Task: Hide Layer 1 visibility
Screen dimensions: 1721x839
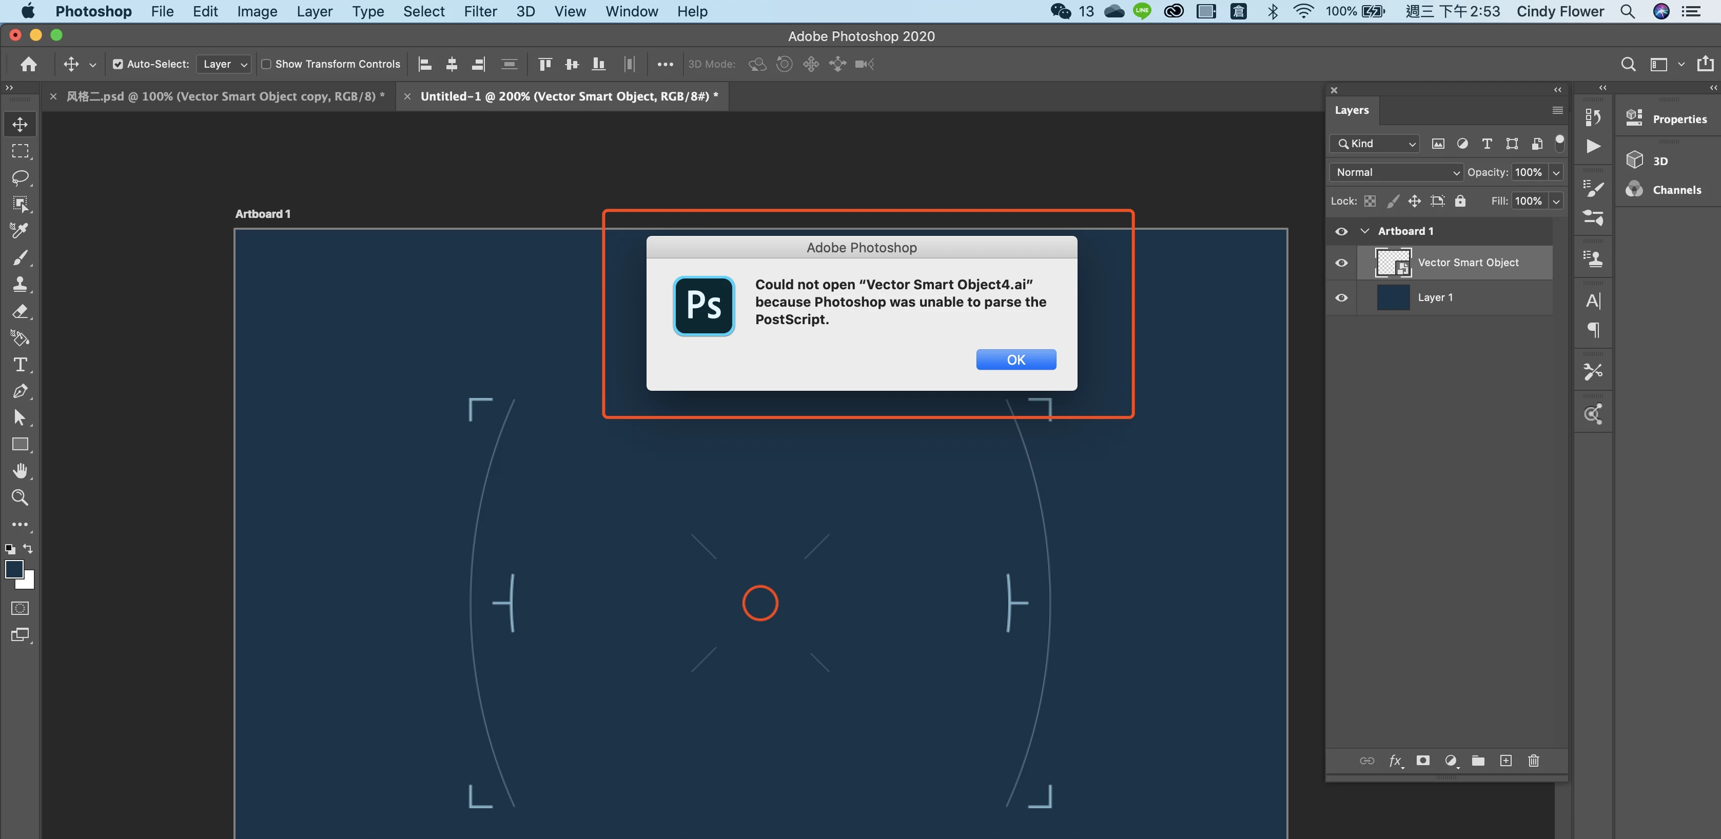Action: click(1341, 297)
